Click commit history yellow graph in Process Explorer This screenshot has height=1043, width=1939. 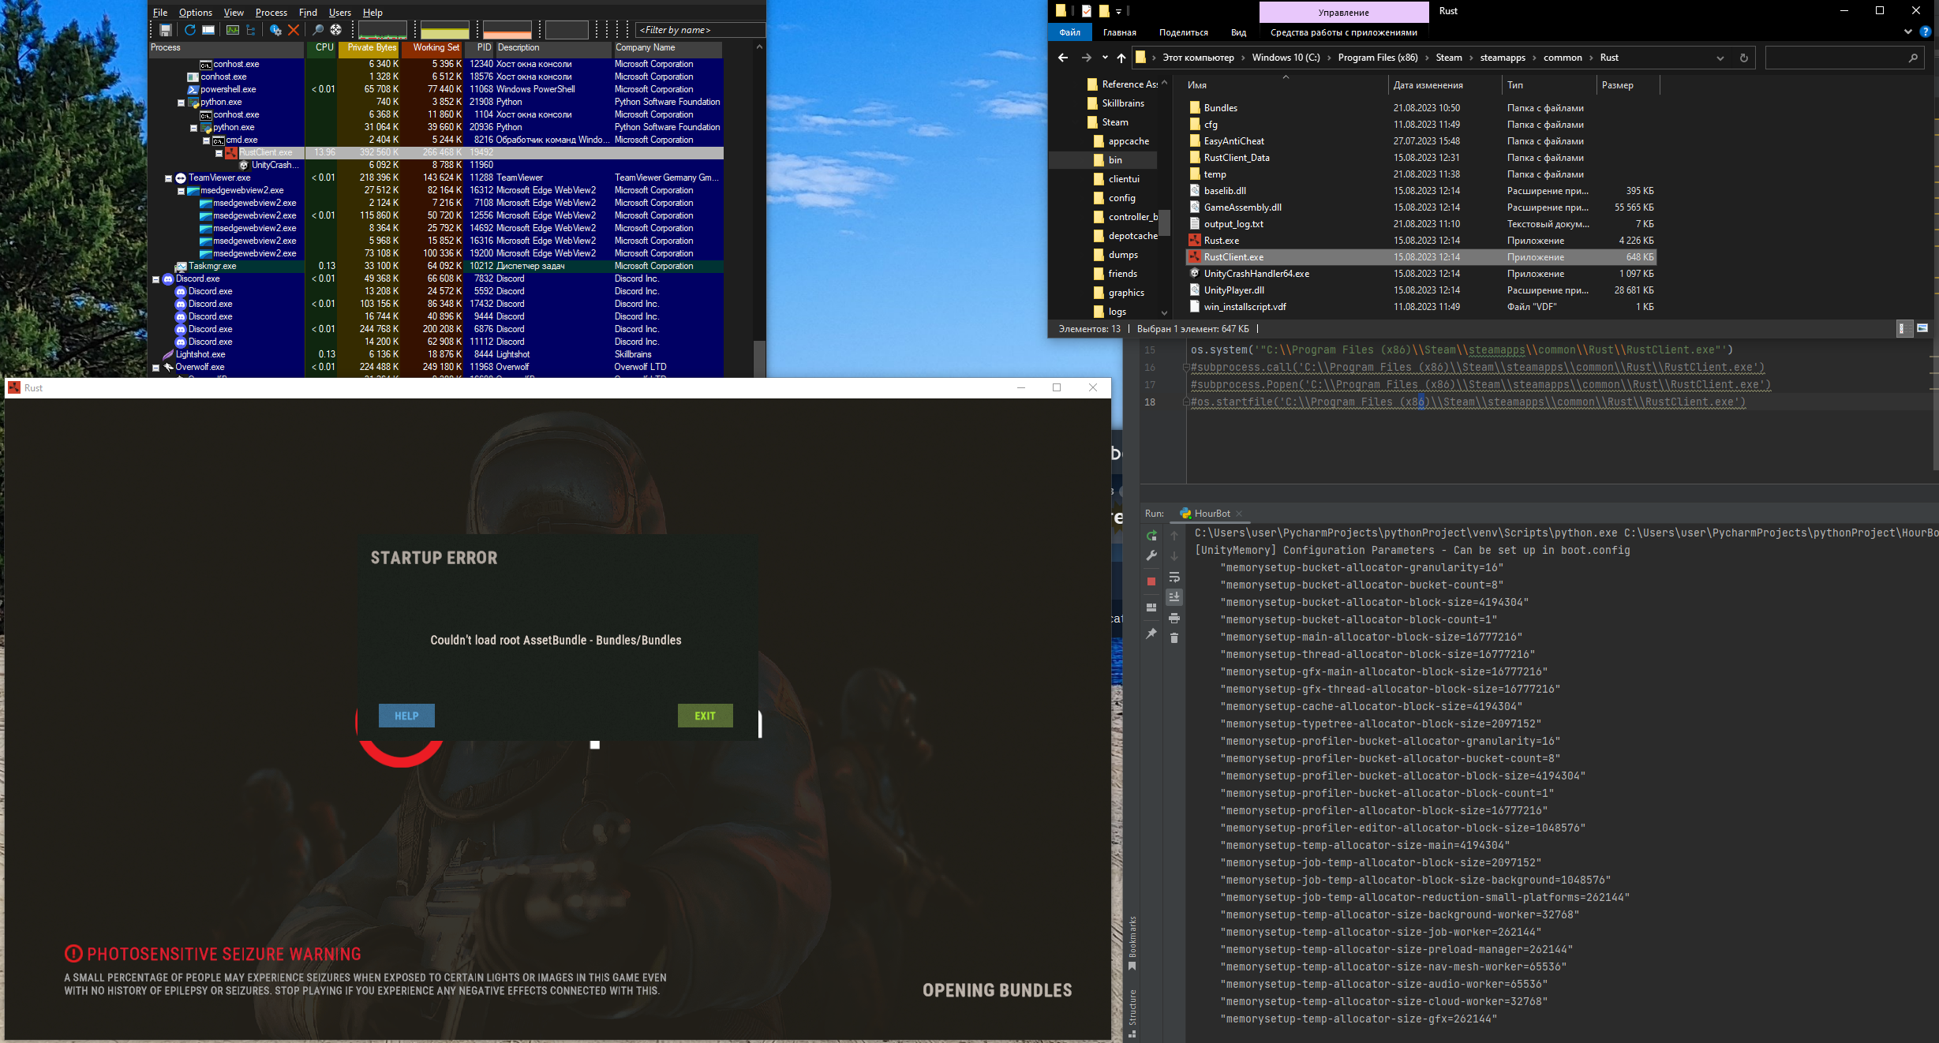point(445,30)
